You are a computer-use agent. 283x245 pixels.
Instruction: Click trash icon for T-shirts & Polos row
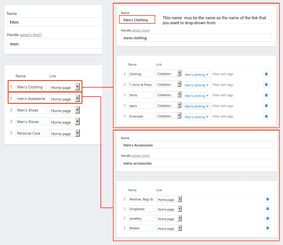tap(266, 85)
